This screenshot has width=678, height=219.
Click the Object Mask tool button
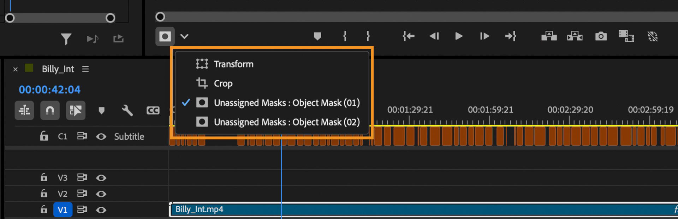(165, 36)
